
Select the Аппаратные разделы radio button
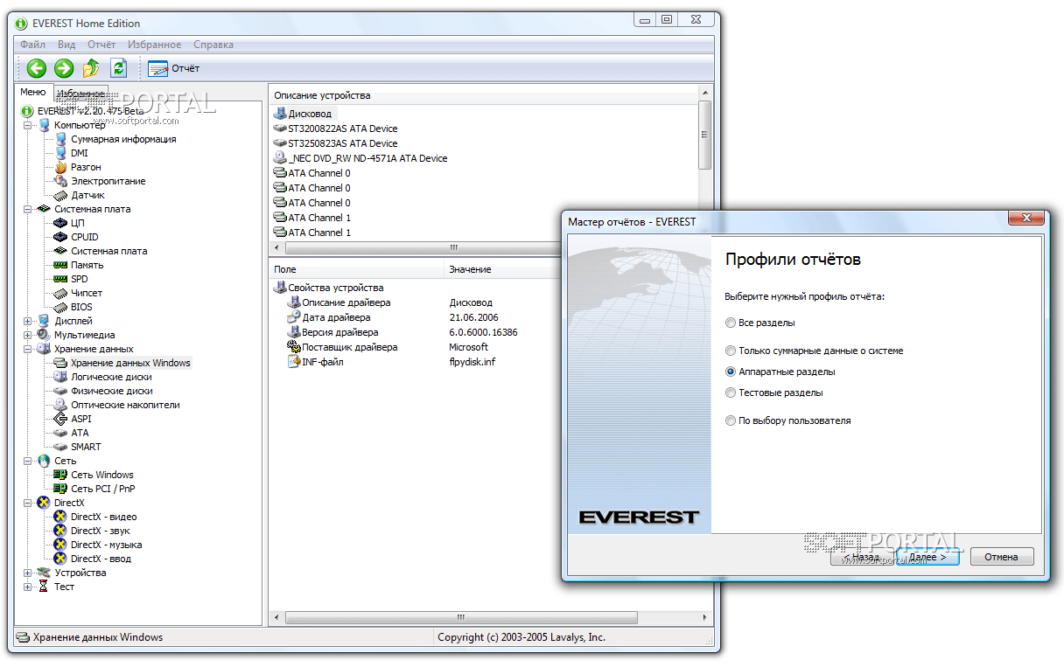(x=731, y=372)
